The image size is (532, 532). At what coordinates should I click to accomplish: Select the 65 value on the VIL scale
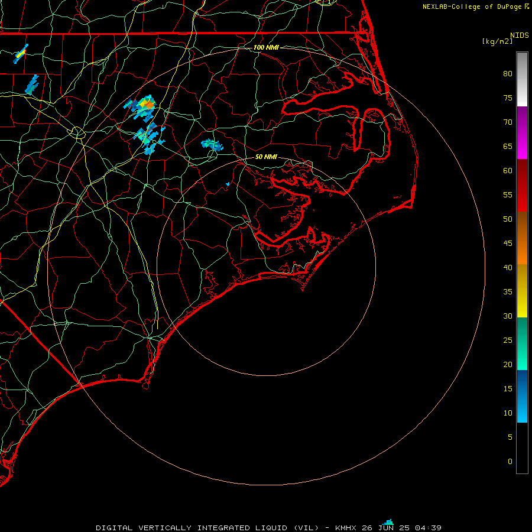(508, 147)
